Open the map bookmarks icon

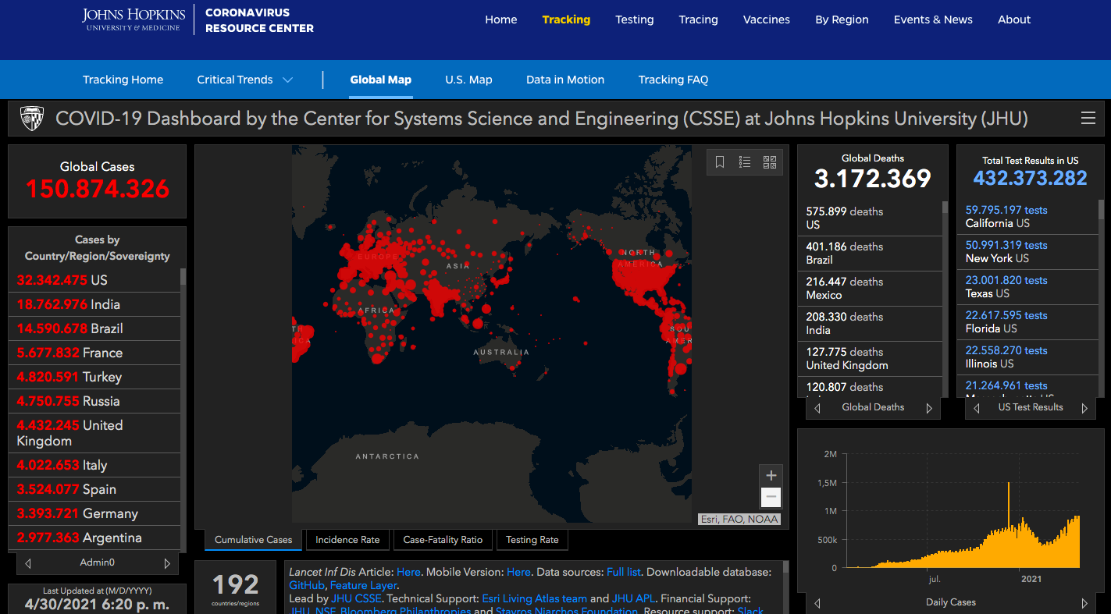(x=720, y=162)
